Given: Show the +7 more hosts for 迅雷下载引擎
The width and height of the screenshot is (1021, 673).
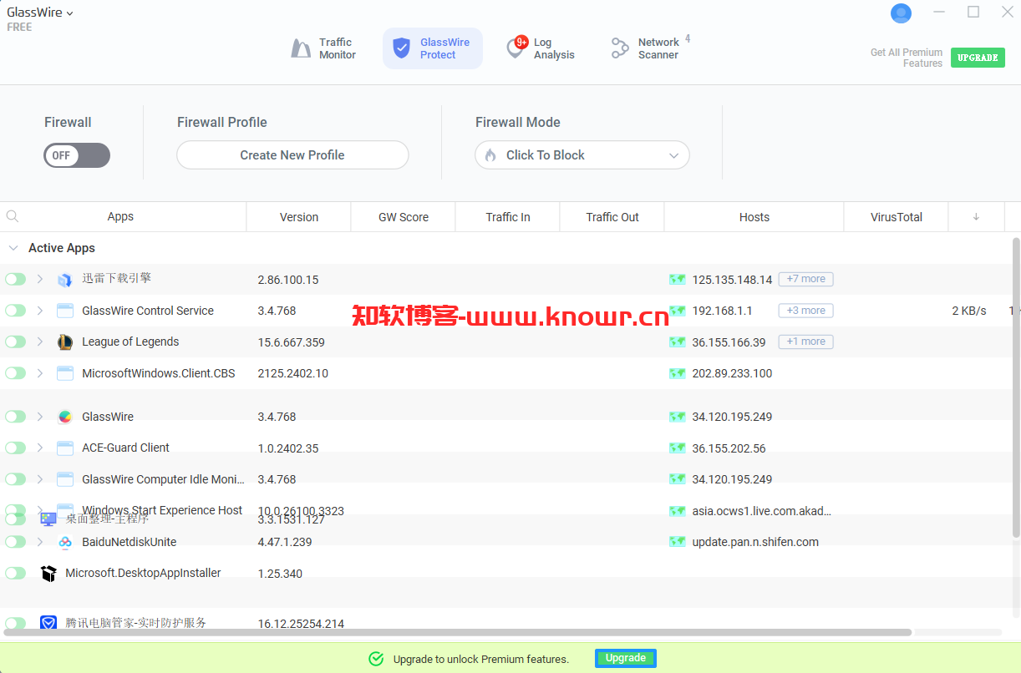Looking at the screenshot, I should coord(805,279).
